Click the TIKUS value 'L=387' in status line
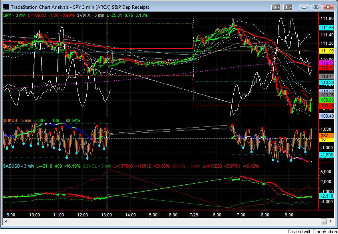This screenshot has height=234, width=338. (x=40, y=120)
